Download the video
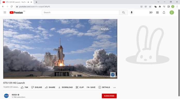 click(65, 87)
